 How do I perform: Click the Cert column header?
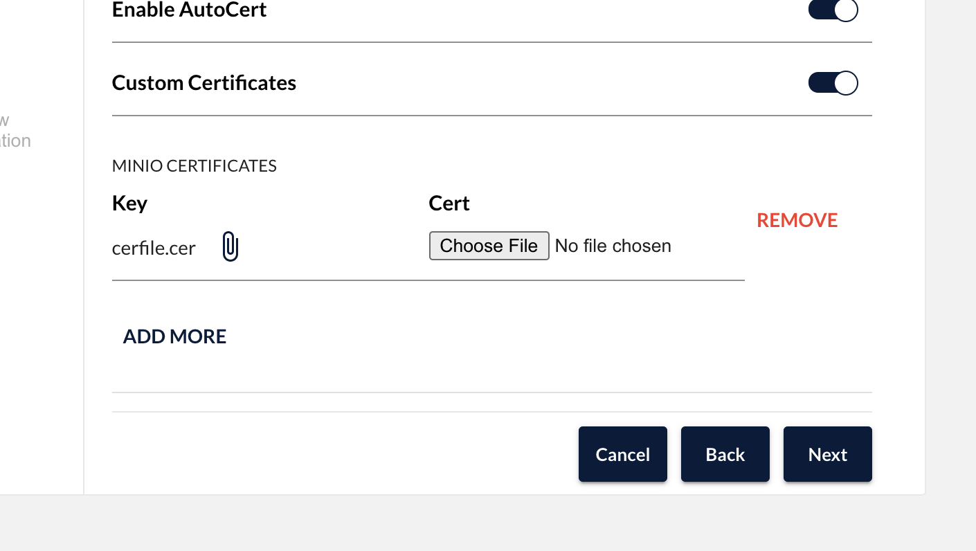pos(449,203)
